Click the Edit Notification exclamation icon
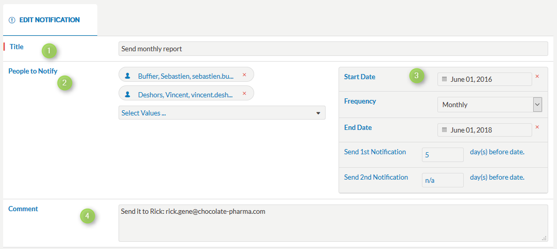The image size is (557, 249). click(x=12, y=20)
